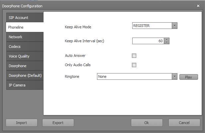Cancel the Doorphone Configuration dialog
Screen dimensions: 205x133
point(184,123)
